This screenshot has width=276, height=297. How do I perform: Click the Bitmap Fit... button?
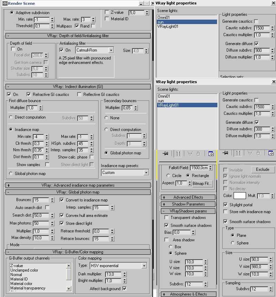coord(202,184)
